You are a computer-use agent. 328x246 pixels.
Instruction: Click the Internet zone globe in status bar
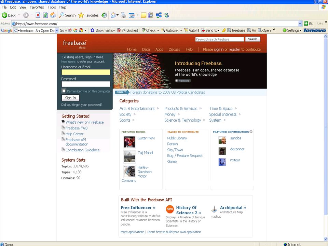pos(285,244)
